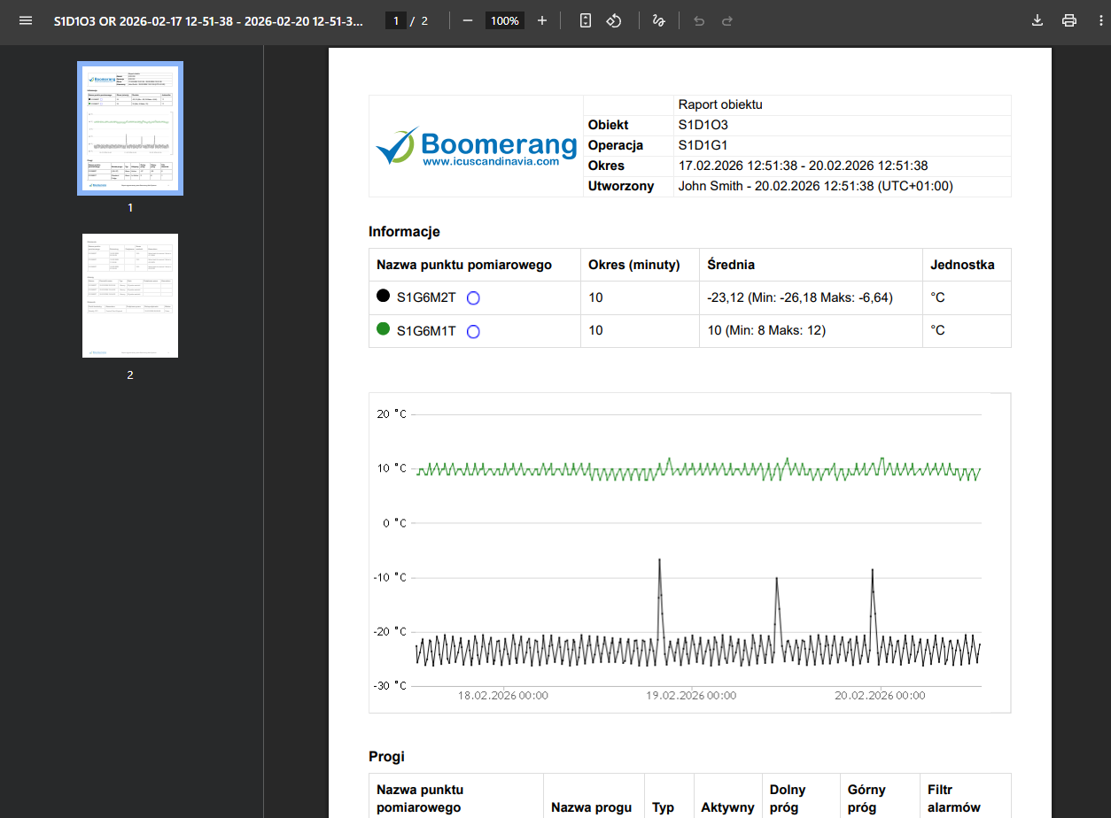The image size is (1111, 818).
Task: Click the blue circle beside S1G6M2T
Action: 473,298
